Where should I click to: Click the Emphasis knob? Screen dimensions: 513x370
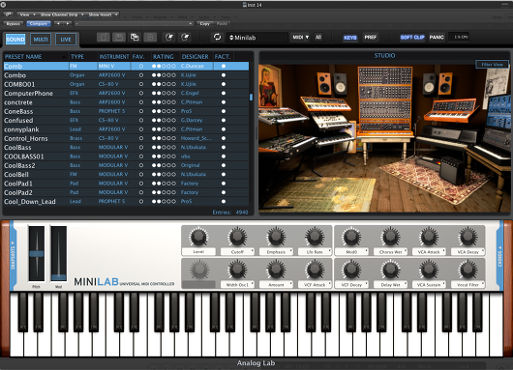[276, 237]
